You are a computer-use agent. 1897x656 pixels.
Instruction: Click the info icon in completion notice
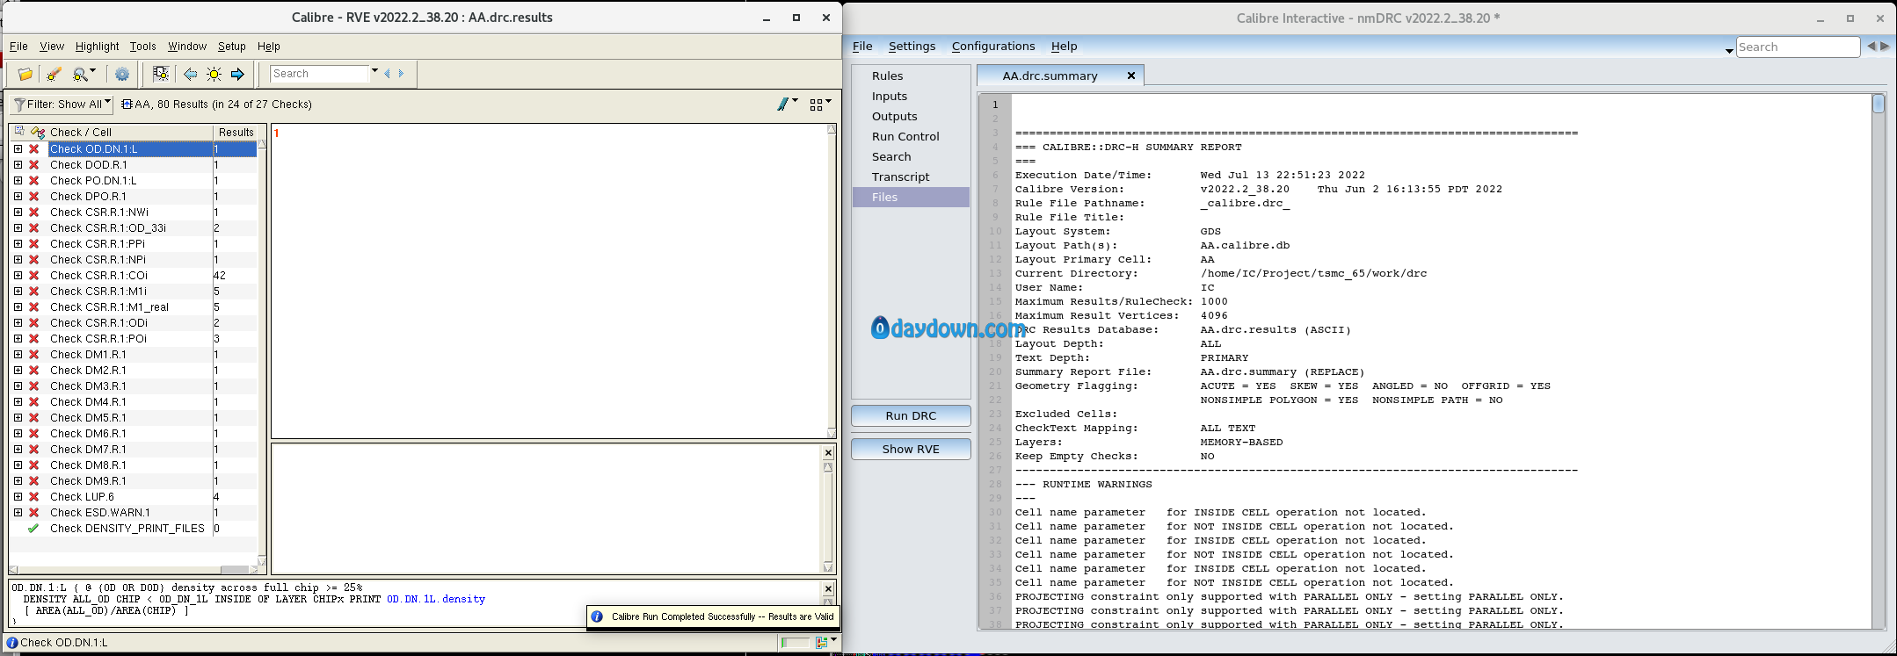coord(597,616)
